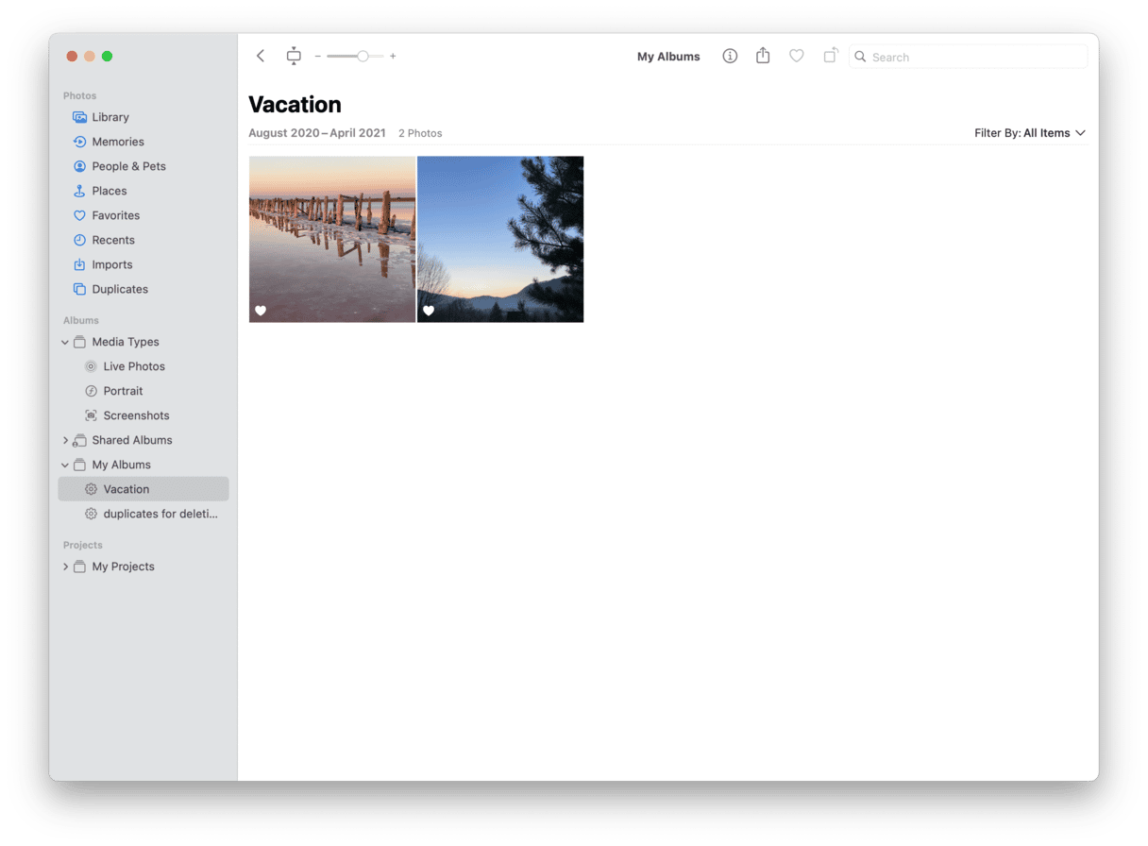Click the aspect ratio/zoom-to-fit icon
The height and width of the screenshot is (846, 1148).
pos(294,57)
